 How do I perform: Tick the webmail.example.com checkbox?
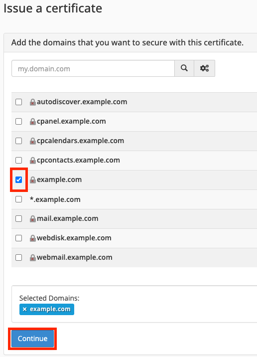tap(18, 257)
